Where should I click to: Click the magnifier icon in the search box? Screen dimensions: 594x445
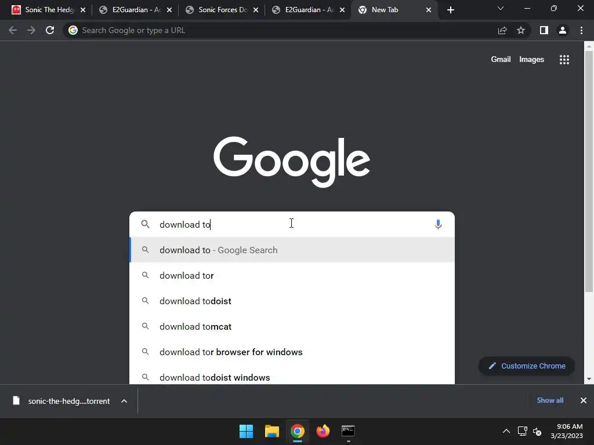(145, 224)
